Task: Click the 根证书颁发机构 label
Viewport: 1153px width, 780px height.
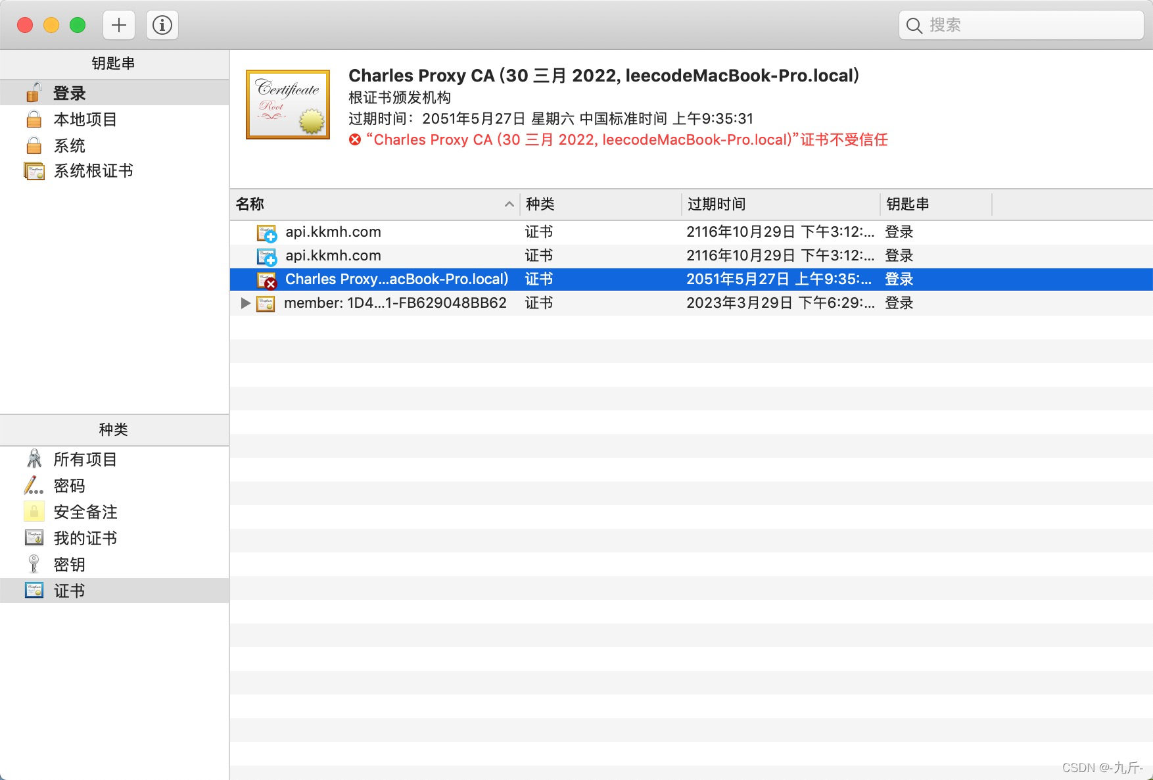Action: tap(400, 97)
